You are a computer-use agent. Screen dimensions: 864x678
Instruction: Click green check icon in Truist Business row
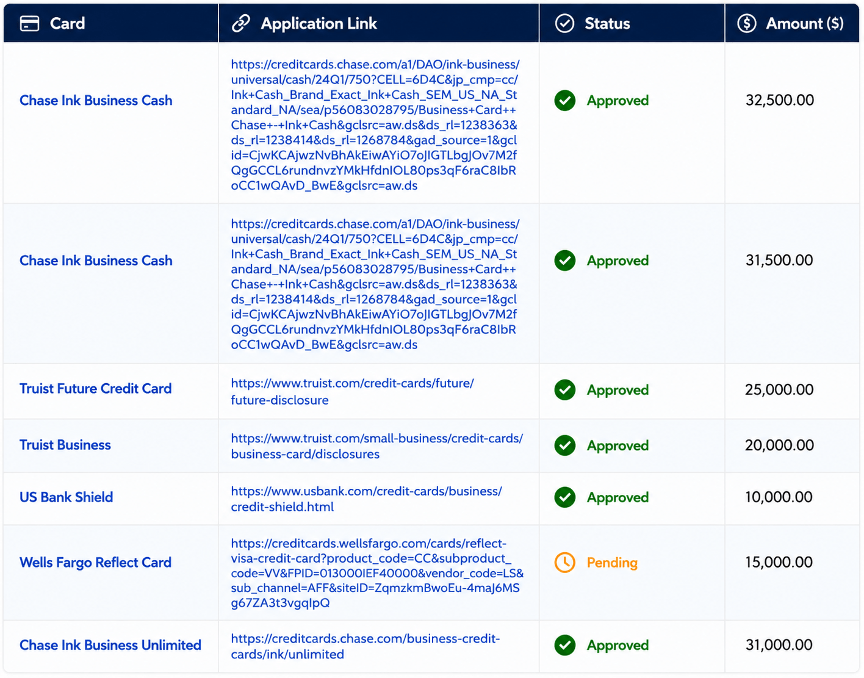point(565,445)
